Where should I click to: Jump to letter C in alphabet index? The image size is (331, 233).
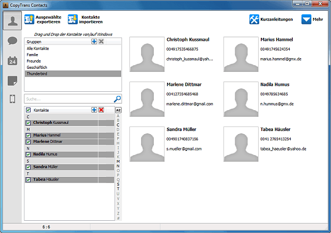pyautogui.click(x=118, y=125)
